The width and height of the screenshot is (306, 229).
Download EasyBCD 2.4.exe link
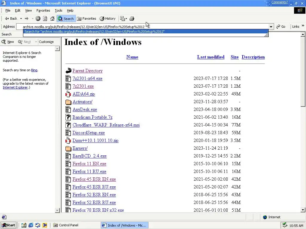tap(90, 156)
